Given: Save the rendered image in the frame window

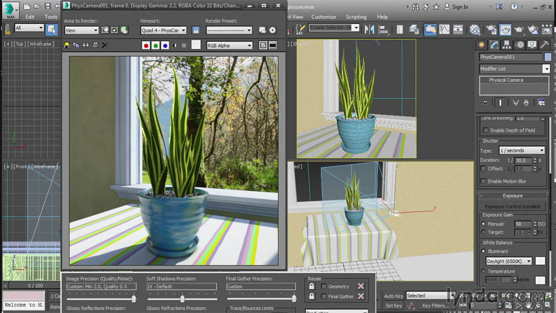Looking at the screenshot, I should pyautogui.click(x=67, y=46).
